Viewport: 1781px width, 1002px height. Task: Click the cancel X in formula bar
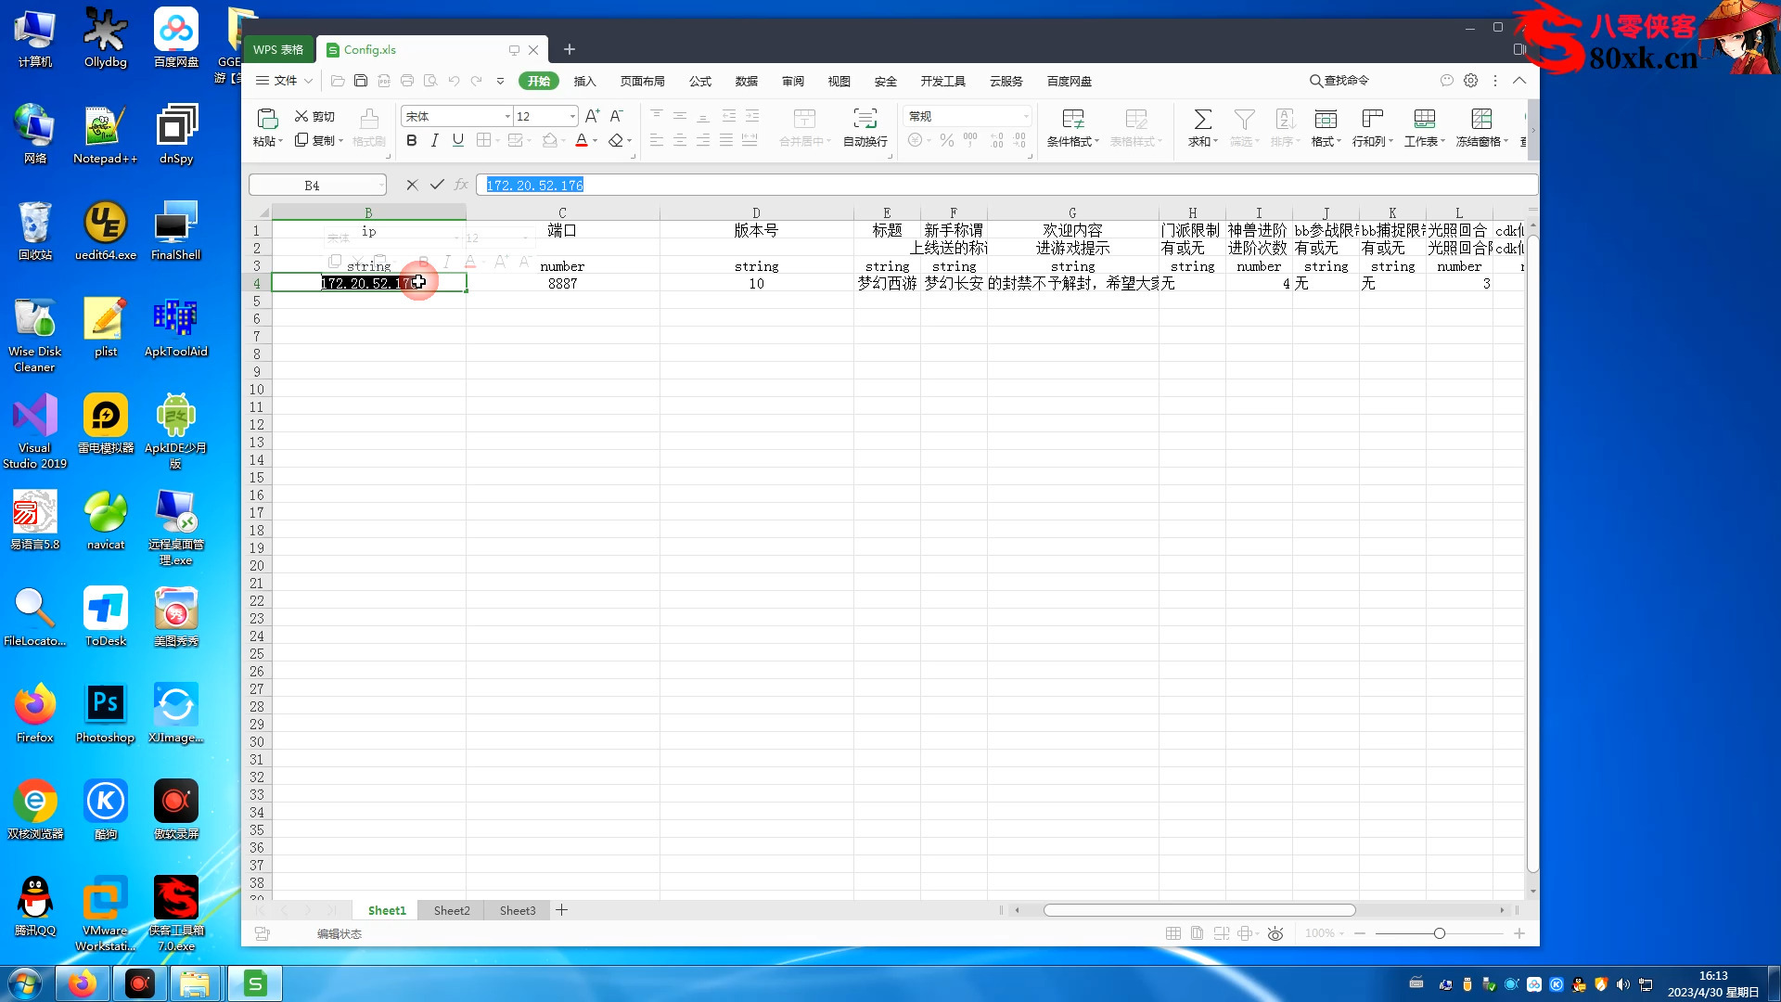tap(412, 185)
